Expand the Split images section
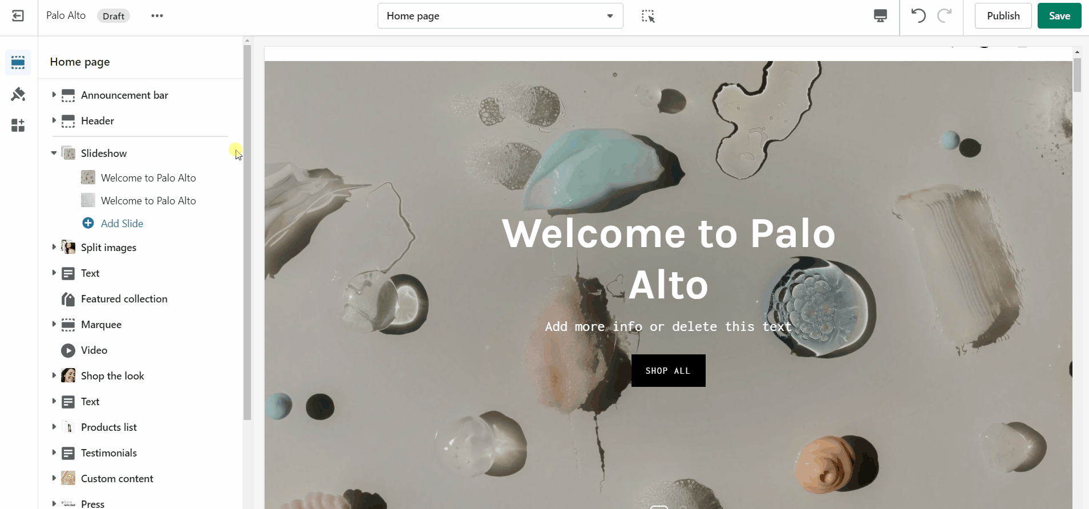 point(54,247)
